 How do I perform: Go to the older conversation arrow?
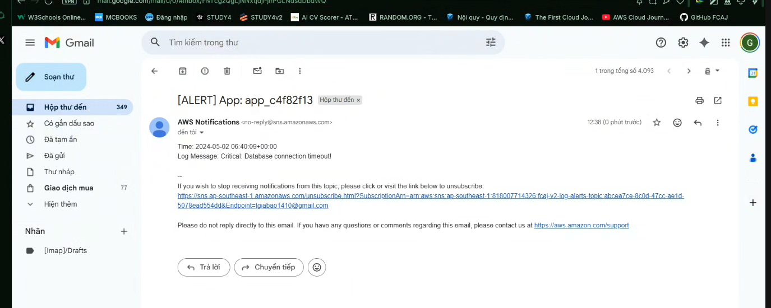pos(689,71)
